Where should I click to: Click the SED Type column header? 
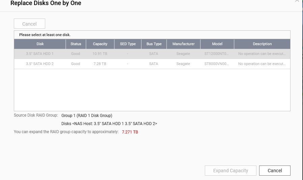pyautogui.click(x=128, y=44)
